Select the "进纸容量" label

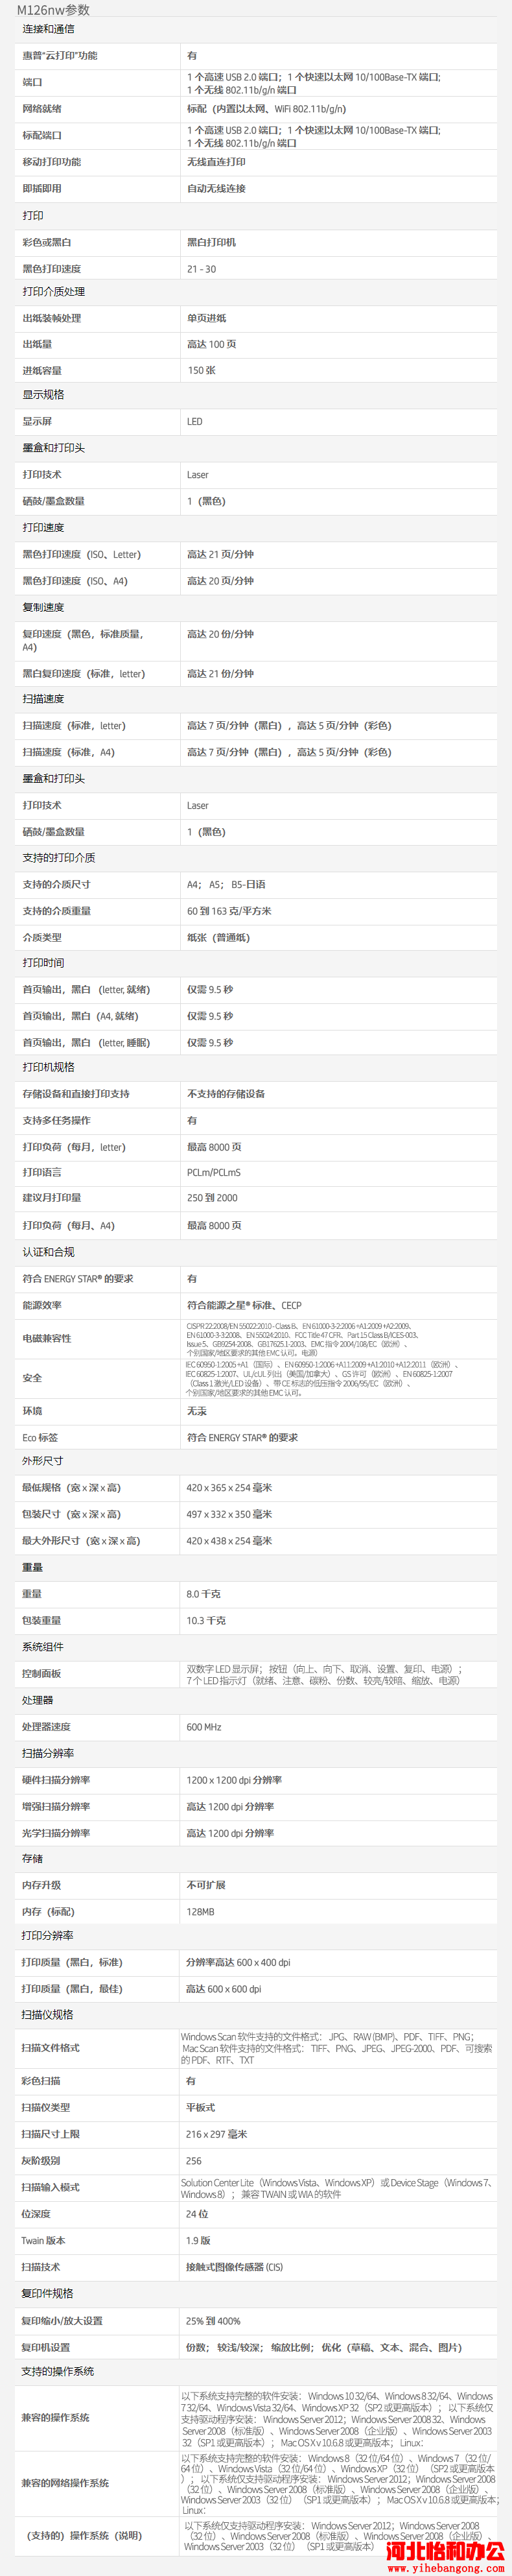pos(42,370)
